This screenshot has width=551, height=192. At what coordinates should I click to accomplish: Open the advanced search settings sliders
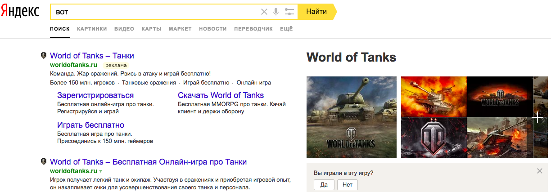[x=289, y=12]
